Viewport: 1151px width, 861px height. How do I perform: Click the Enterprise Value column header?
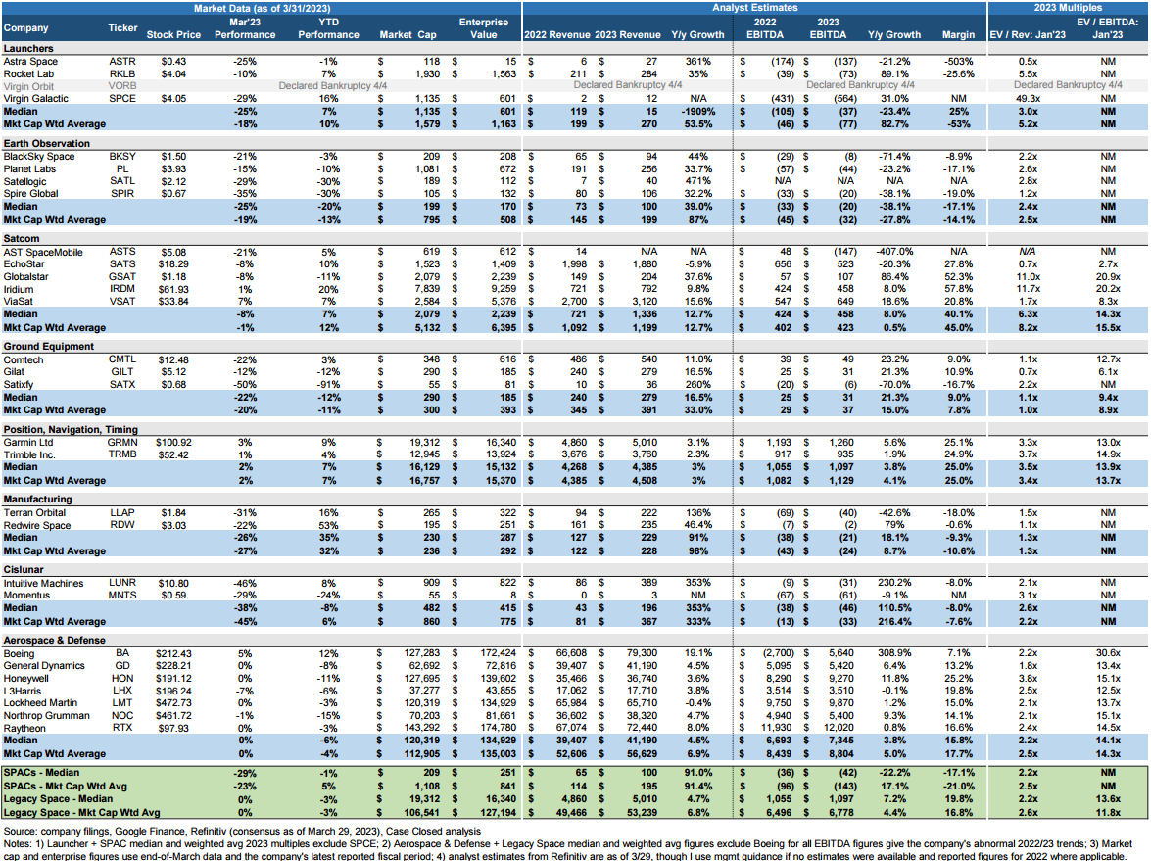[x=484, y=28]
